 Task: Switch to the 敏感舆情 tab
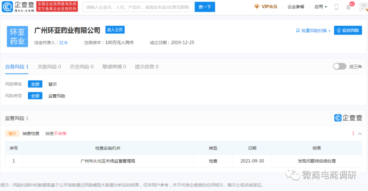click(114, 67)
